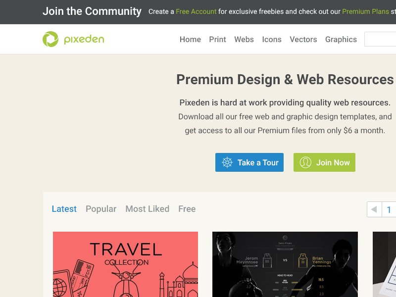This screenshot has height=297, width=396.
Task: Go to previous page with left arrow
Action: tap(374, 209)
